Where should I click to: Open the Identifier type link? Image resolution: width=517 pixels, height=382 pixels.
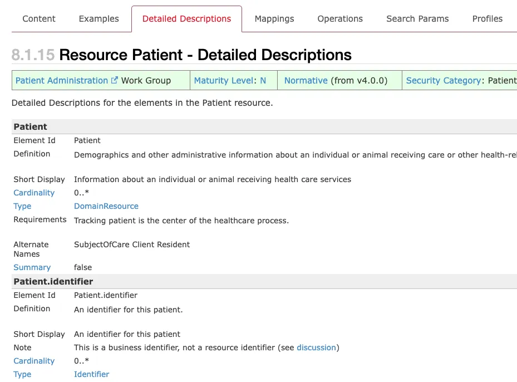[x=91, y=374]
